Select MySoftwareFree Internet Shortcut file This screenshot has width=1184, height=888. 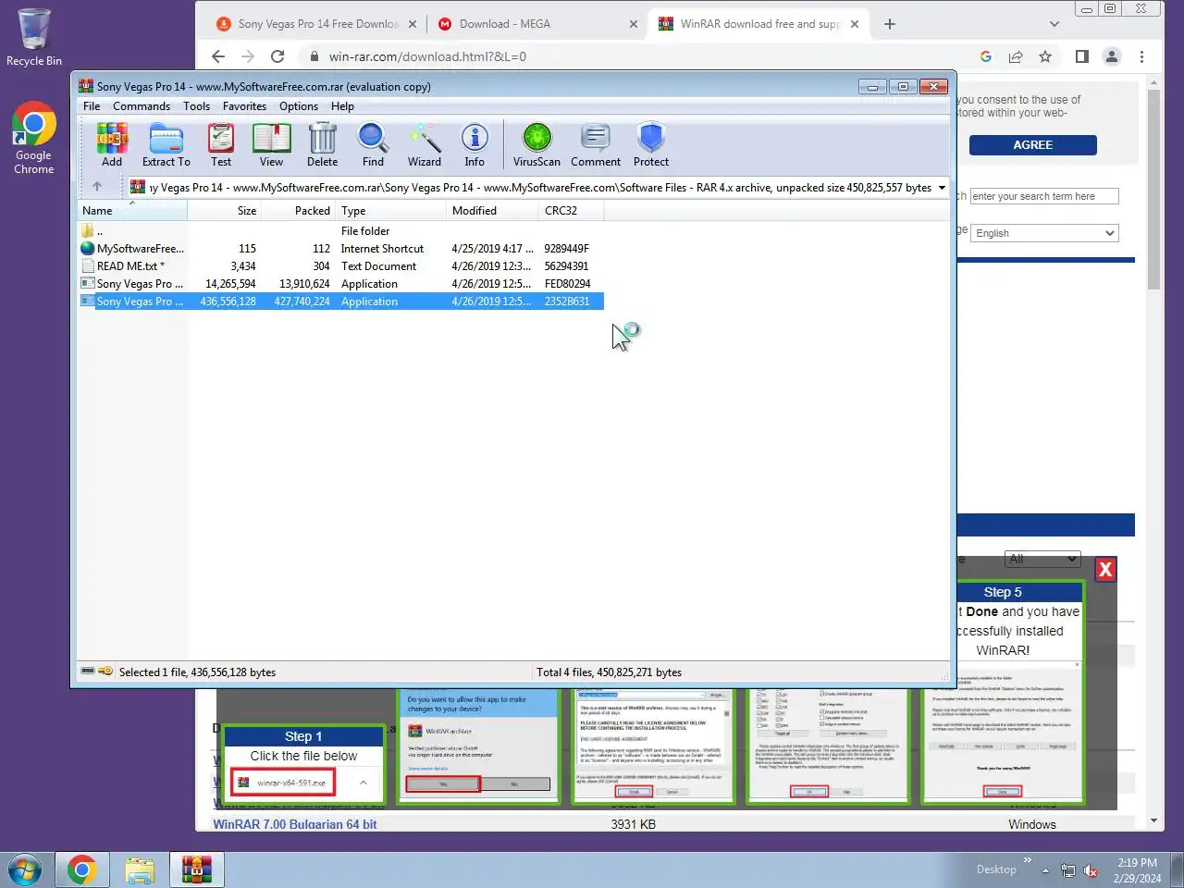(x=340, y=249)
